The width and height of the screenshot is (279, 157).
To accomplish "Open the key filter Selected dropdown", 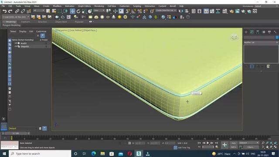I will click(248, 143).
